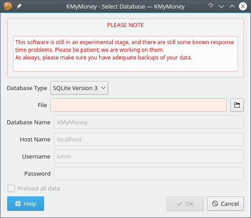This screenshot has height=218, width=251.
Task: Click the Database Name field
Action: coord(149,122)
